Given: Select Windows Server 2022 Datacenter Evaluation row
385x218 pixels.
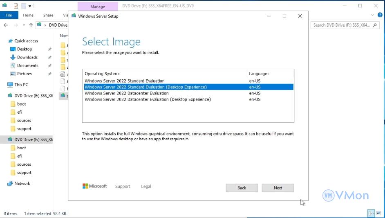Looking at the screenshot, I should [188, 93].
